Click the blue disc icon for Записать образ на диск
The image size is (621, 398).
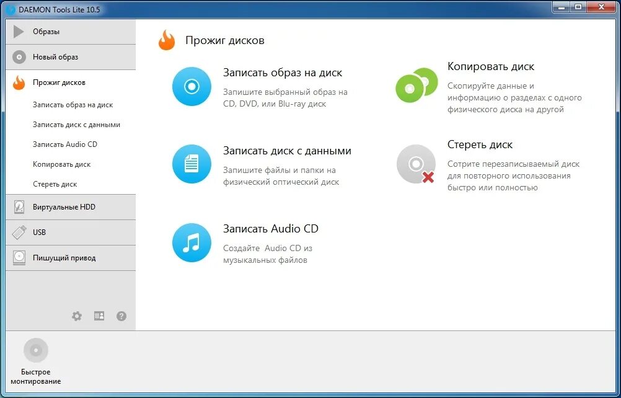[192, 86]
